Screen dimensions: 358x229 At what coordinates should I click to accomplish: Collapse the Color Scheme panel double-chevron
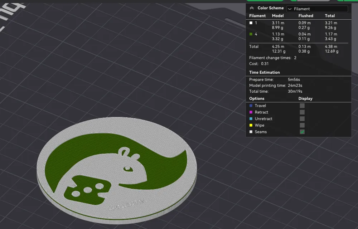(252, 8)
